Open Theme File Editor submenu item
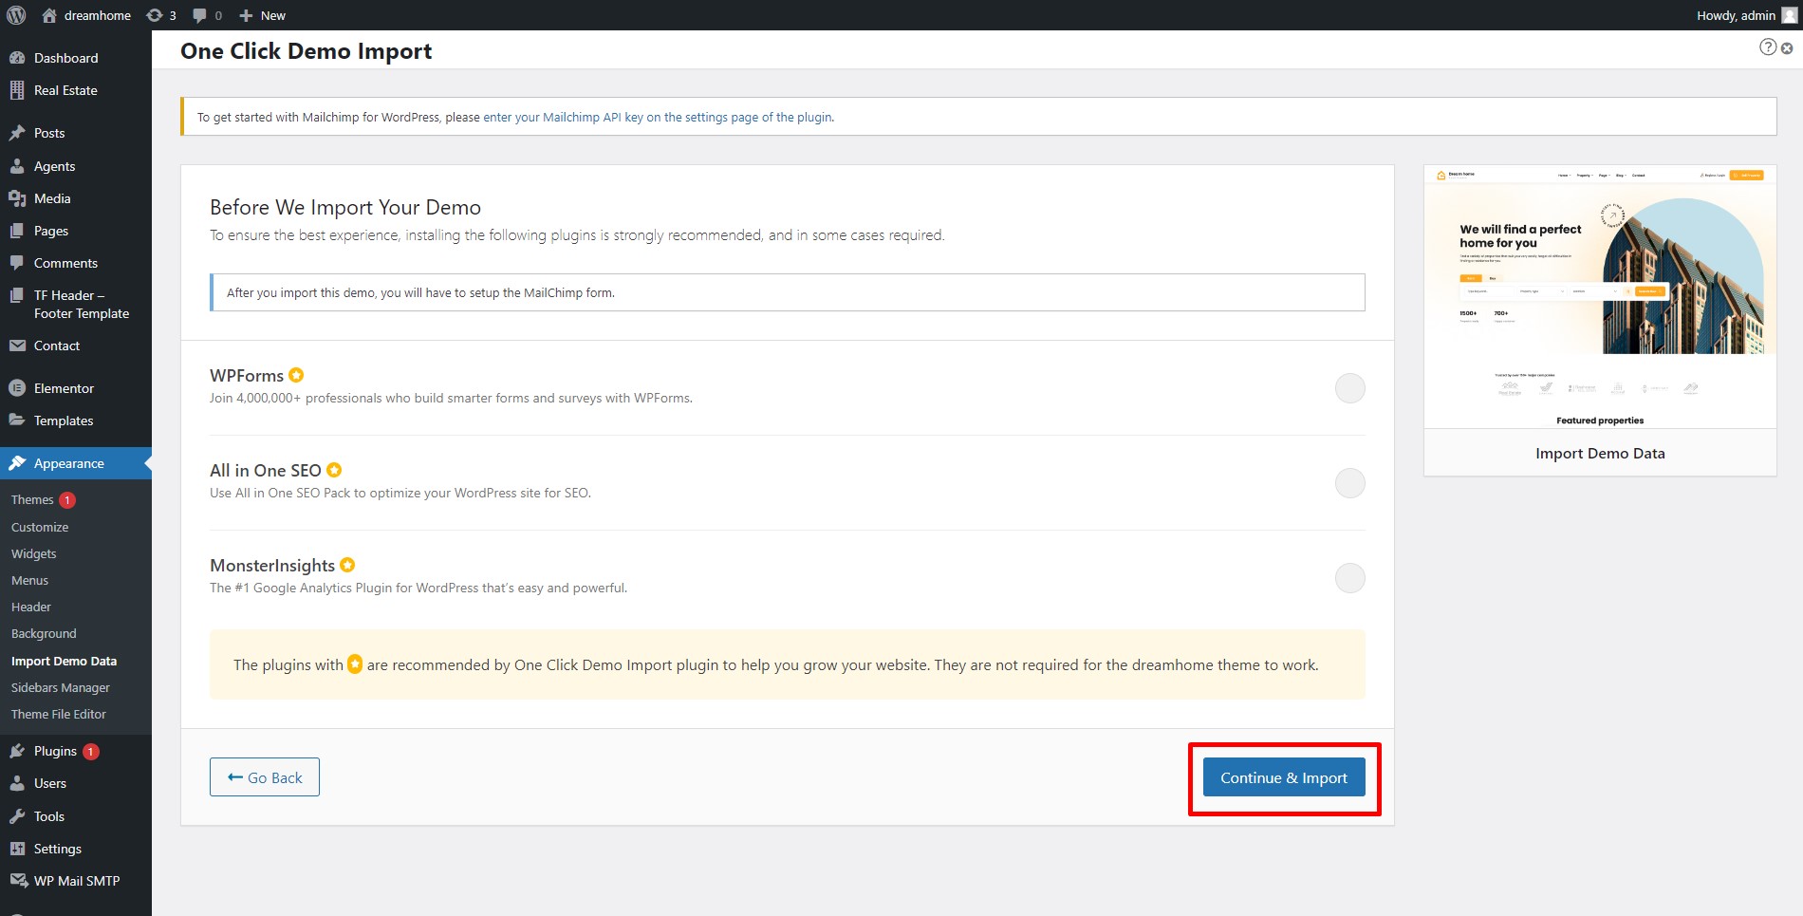The height and width of the screenshot is (916, 1803). click(x=59, y=714)
